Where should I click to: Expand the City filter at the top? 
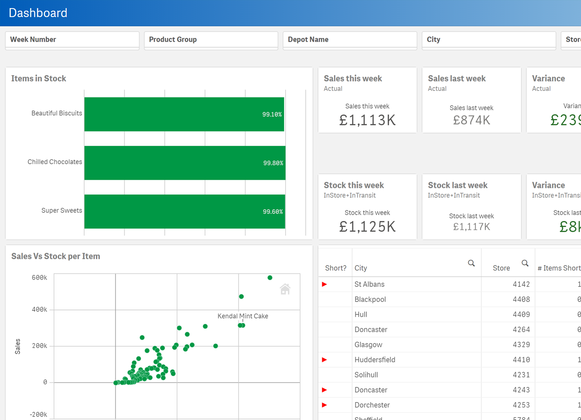point(488,40)
